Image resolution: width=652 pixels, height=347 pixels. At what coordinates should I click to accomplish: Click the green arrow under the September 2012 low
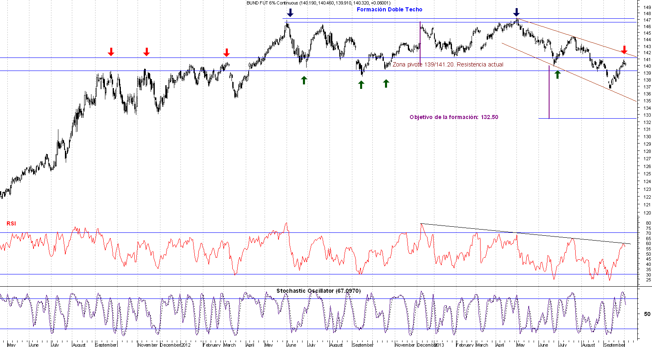(361, 84)
